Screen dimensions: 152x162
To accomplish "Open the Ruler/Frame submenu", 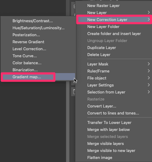I will click(114, 71).
